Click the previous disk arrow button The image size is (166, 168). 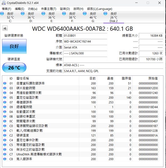(5, 28)
